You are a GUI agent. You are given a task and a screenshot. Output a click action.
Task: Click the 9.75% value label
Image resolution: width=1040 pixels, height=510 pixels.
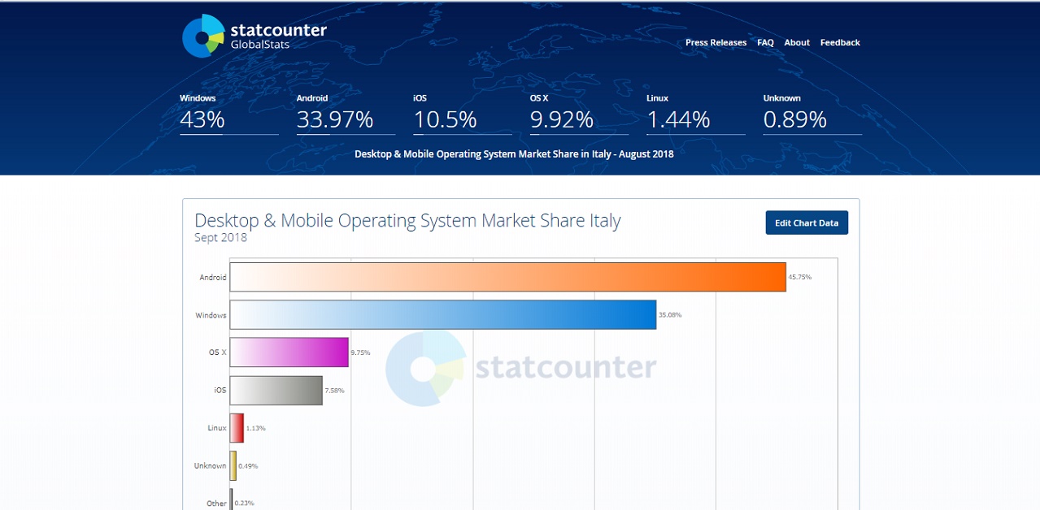[x=360, y=352]
